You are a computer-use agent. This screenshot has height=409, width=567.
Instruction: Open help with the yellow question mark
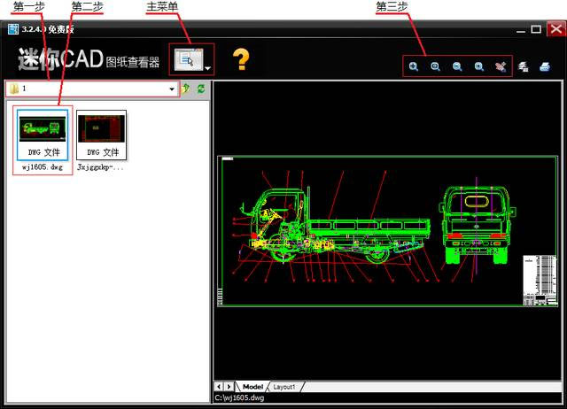241,59
